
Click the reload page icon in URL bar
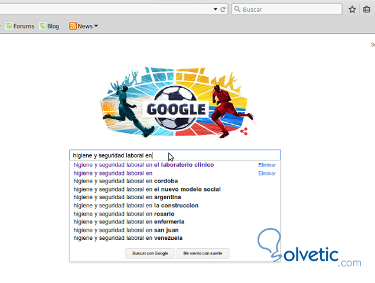click(x=223, y=9)
